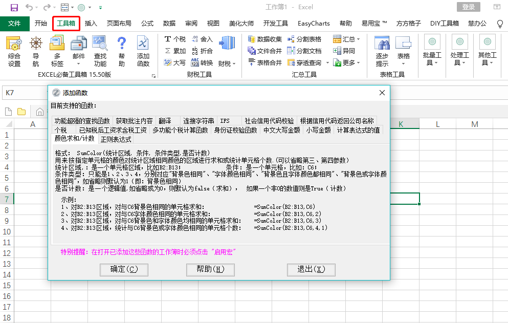
Task: Select 分割文档 split document tool
Action: [x=304, y=51]
